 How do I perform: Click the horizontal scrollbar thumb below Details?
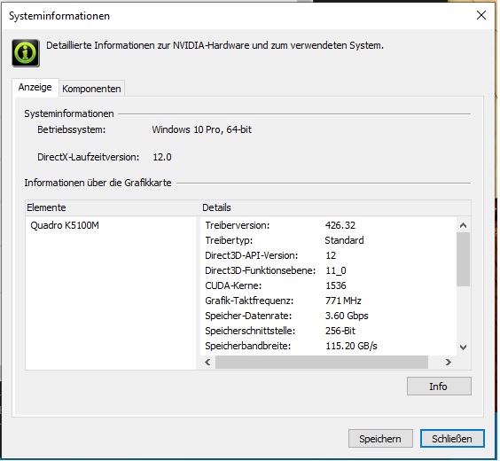(322, 363)
